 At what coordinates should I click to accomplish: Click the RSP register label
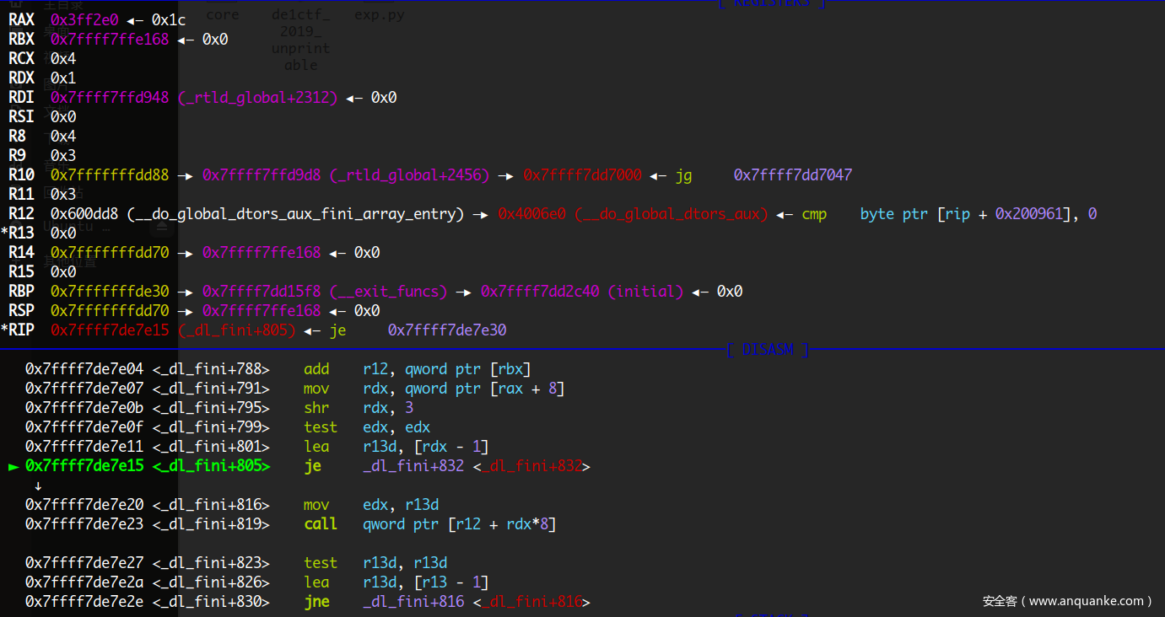click(x=21, y=310)
